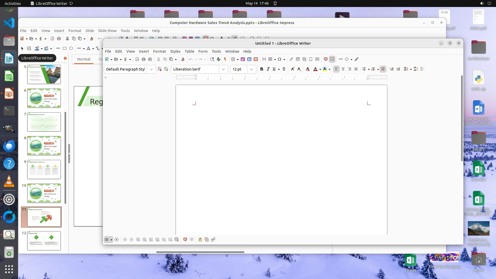The image size is (496, 279).
Task: Open Thunderbird from the Ubuntu dock
Action: 9,146
